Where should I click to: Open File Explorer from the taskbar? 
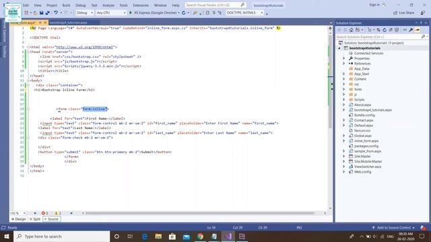(x=158, y=236)
